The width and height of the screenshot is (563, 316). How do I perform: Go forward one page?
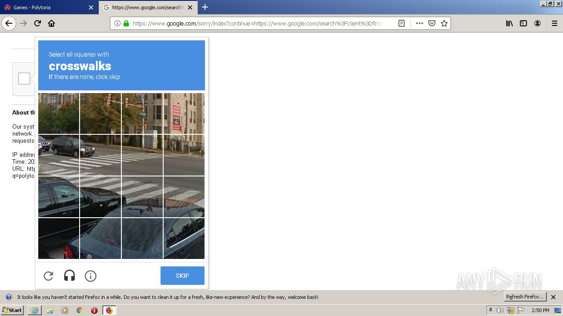click(23, 23)
